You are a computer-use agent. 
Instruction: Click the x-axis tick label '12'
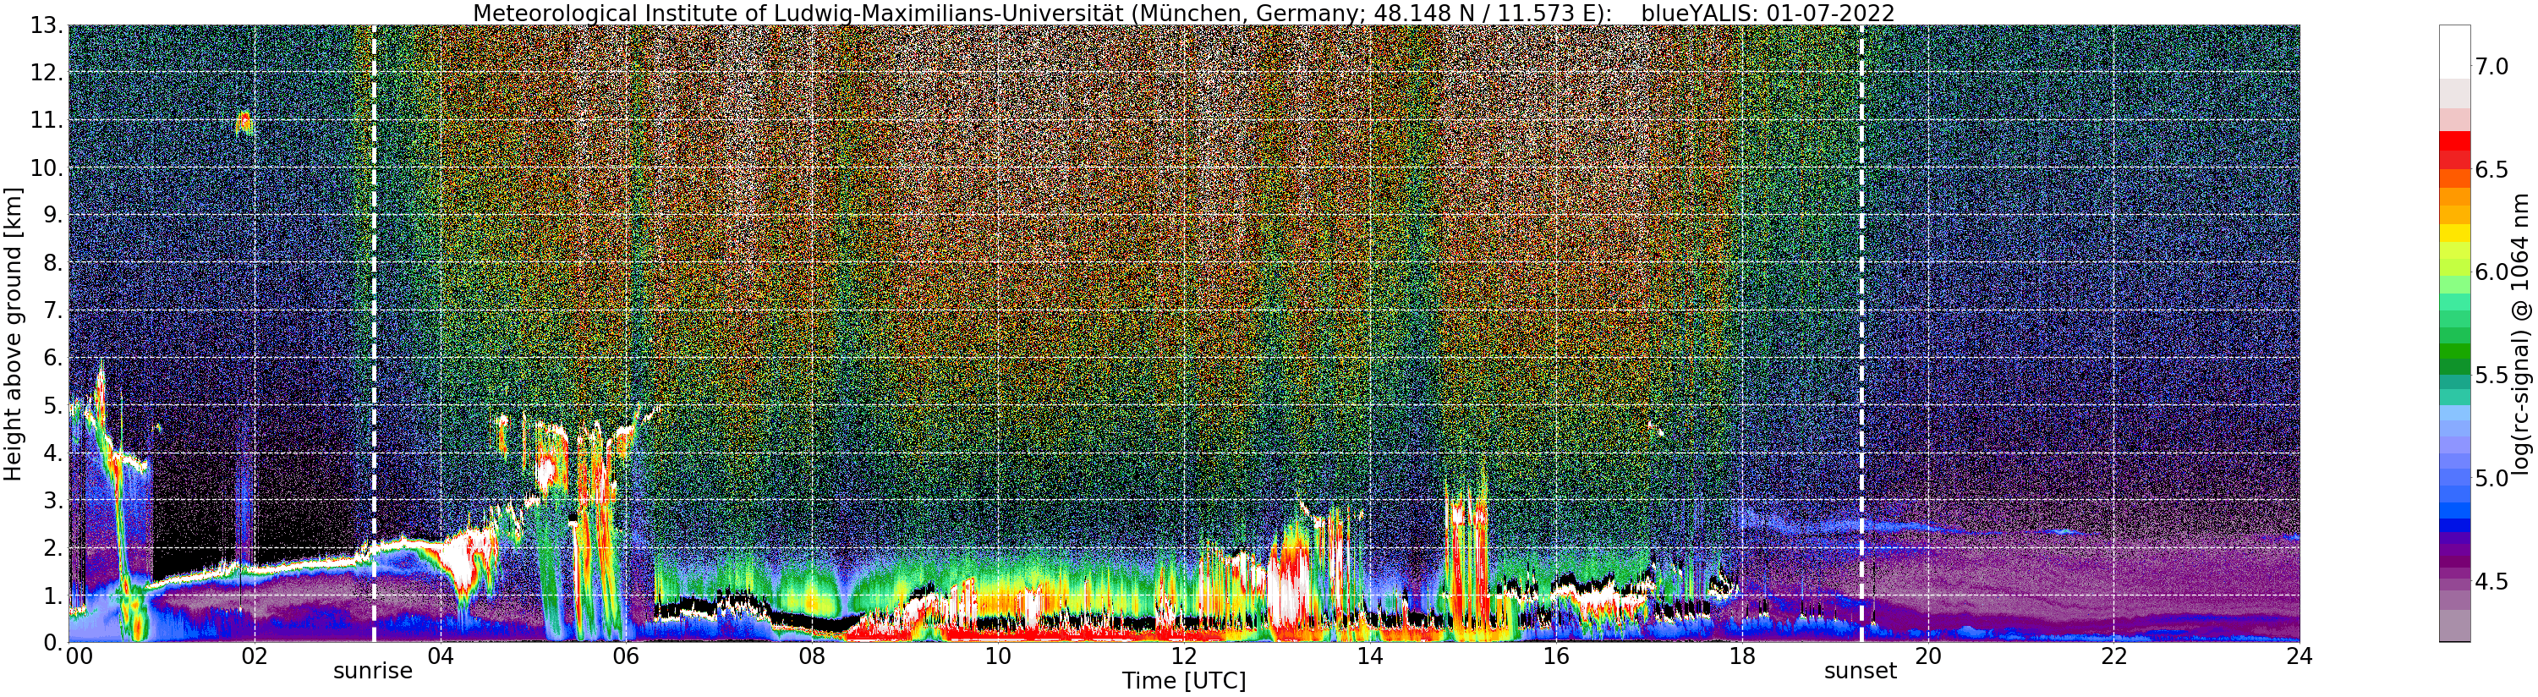click(1183, 656)
